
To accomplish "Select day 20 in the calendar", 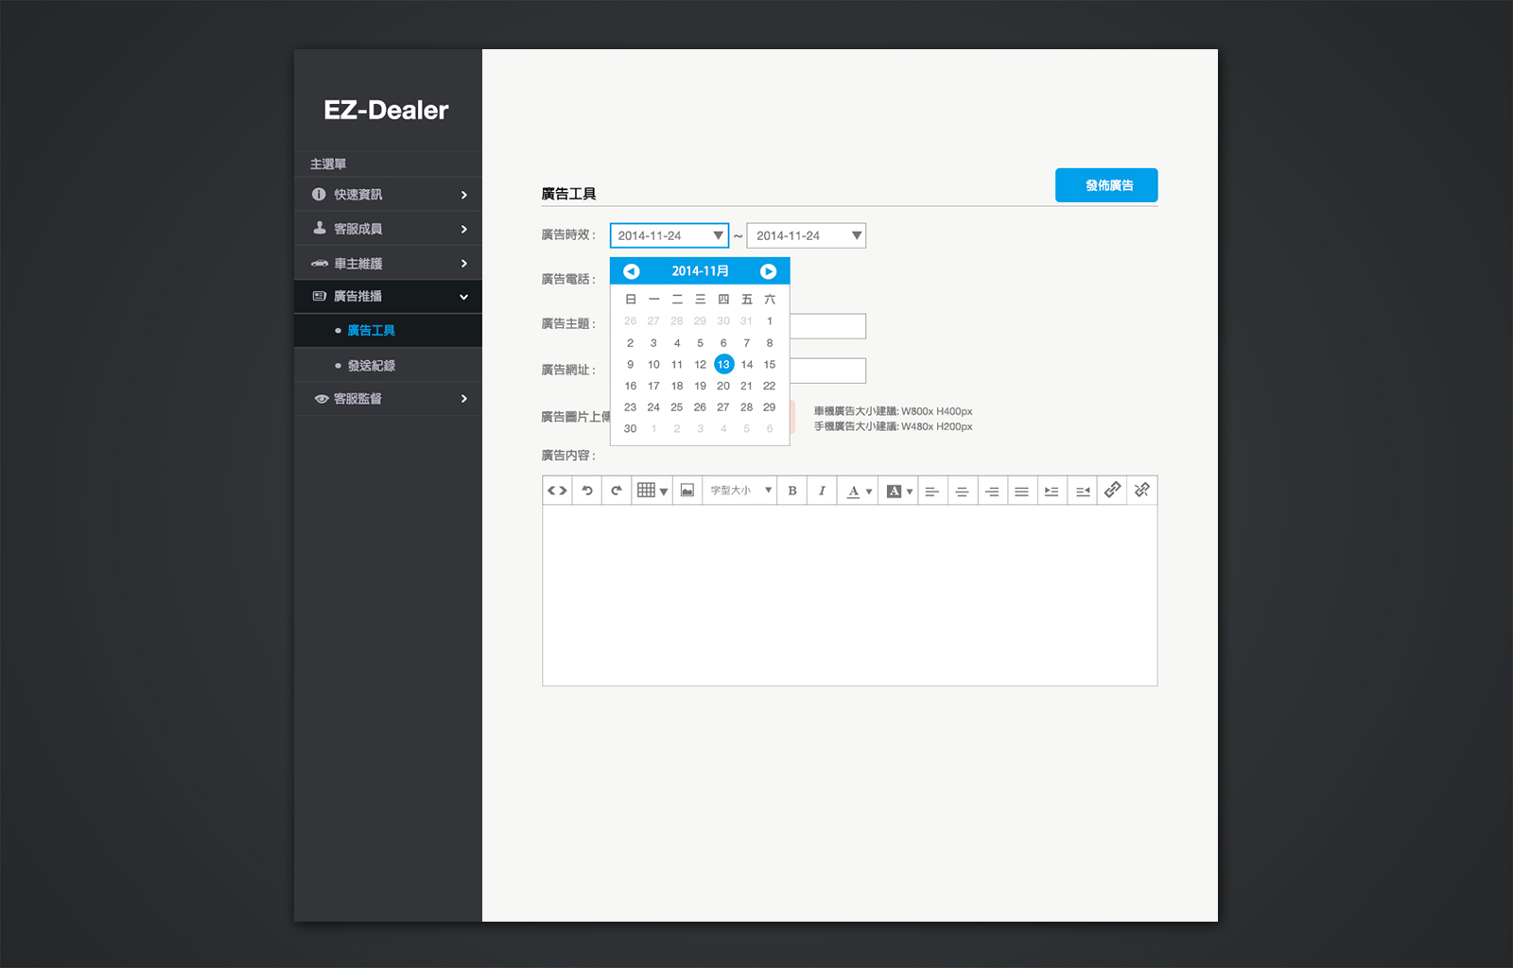I will pyautogui.click(x=723, y=386).
